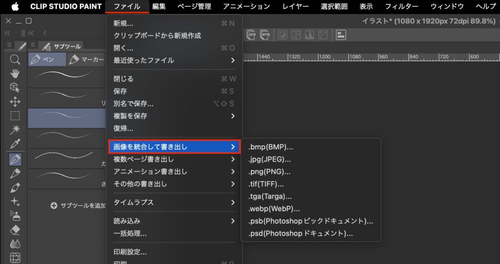This screenshot has width=500, height=264.
Task: Open the ページ管理 menu
Action: 194,6
